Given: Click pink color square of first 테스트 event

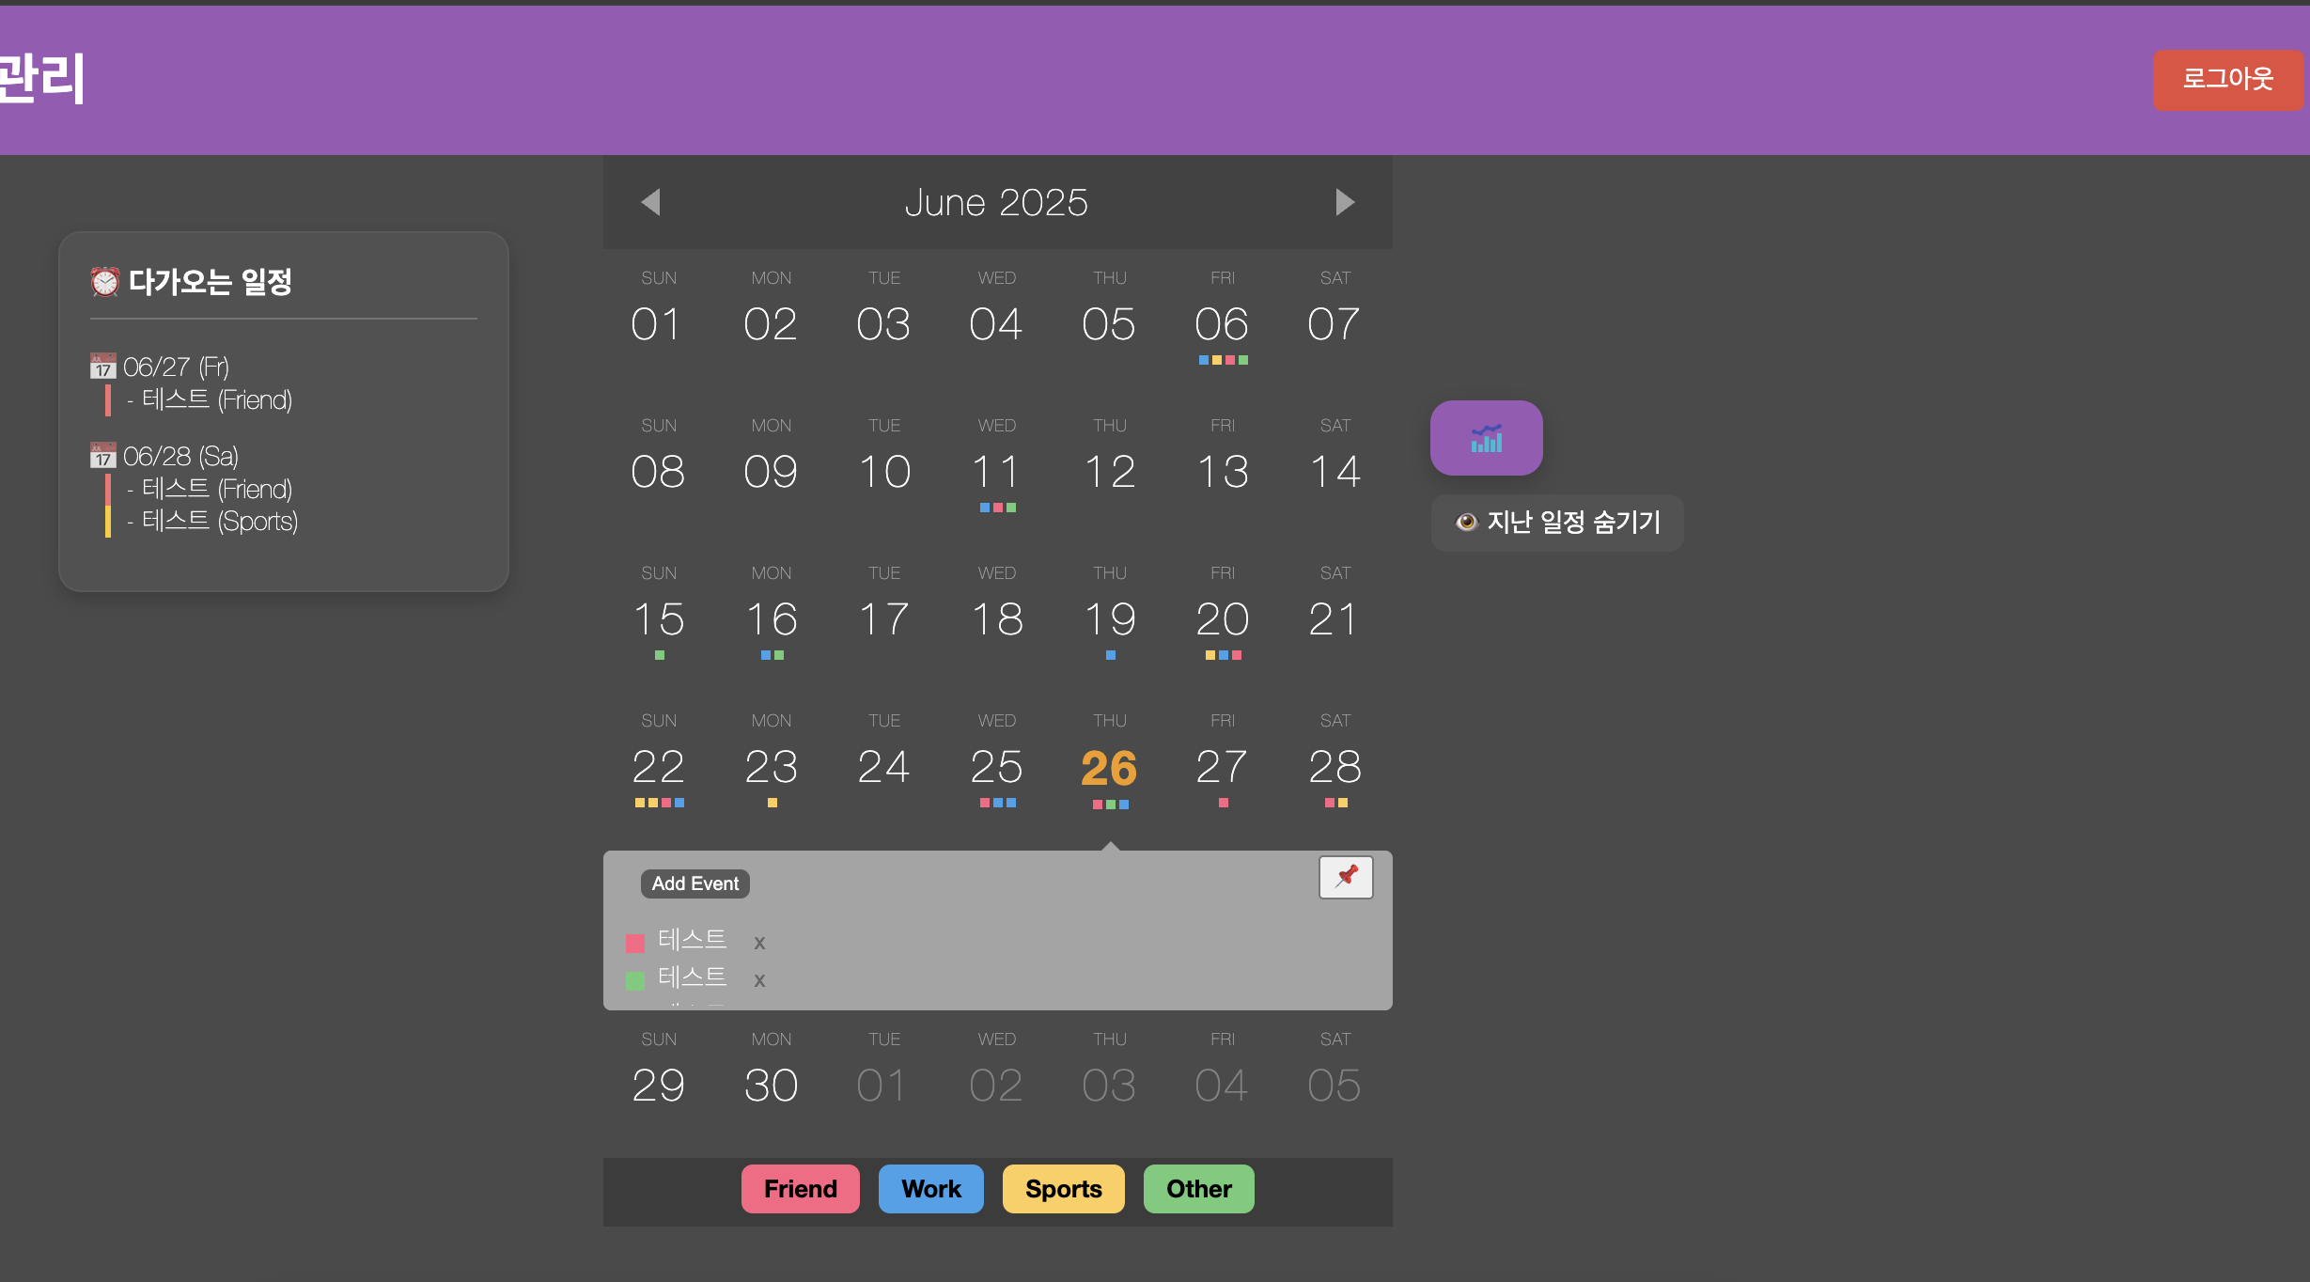Looking at the screenshot, I should [635, 943].
